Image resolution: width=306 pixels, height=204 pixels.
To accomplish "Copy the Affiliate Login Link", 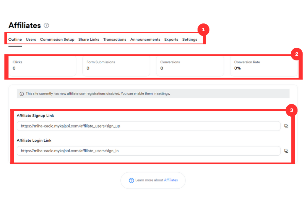I will [x=286, y=151].
